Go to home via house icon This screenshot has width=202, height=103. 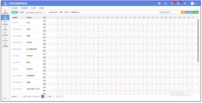(x=166, y=4)
